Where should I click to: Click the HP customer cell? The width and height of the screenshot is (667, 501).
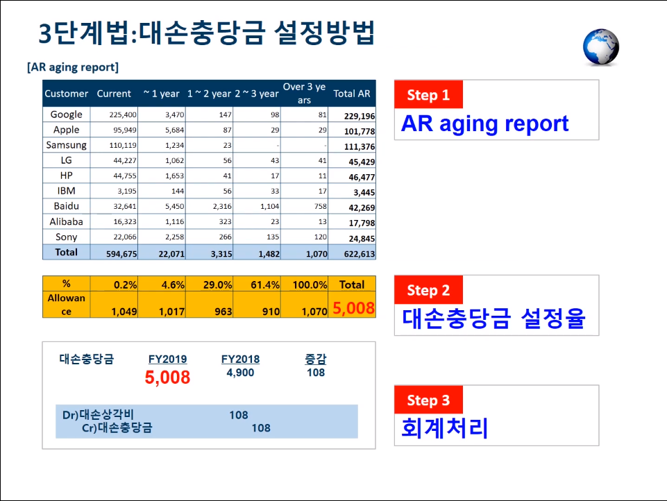coord(67,176)
